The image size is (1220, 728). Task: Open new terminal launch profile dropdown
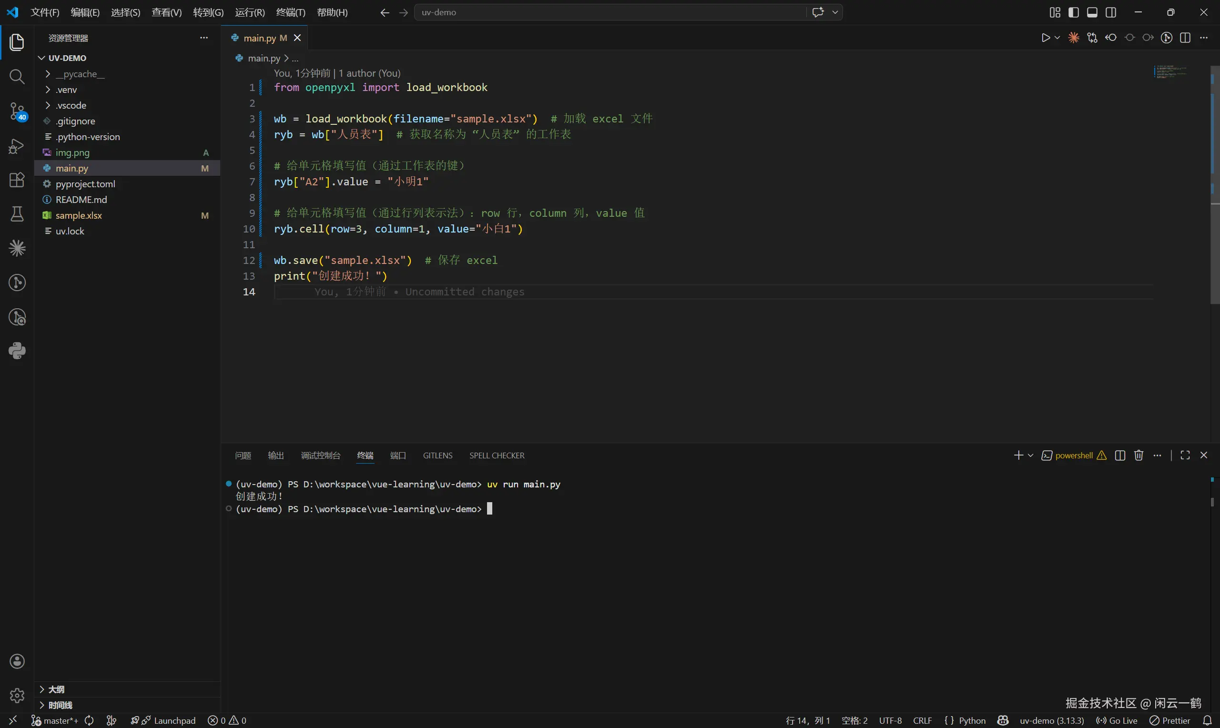pyautogui.click(x=1031, y=455)
